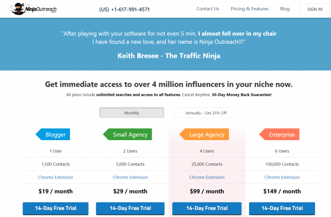Start Blogger 14-Day Free Trial
The width and height of the screenshot is (331, 217).
pyautogui.click(x=56, y=208)
